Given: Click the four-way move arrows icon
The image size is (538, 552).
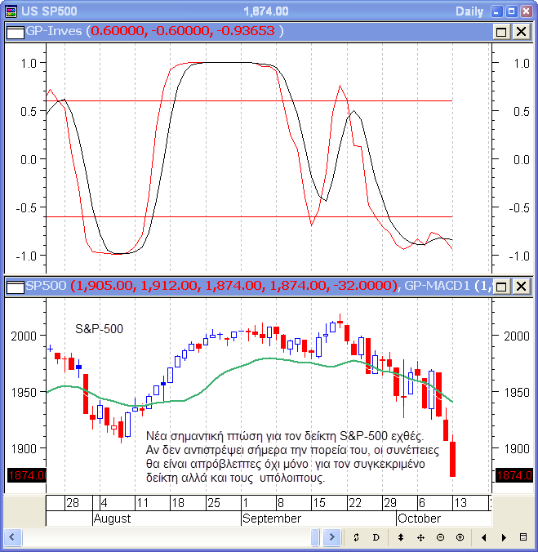Looking at the screenshot, I should point(420,537).
